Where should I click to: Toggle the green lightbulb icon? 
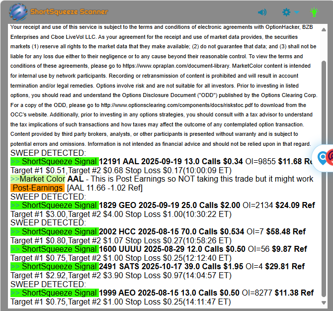tap(314, 12)
